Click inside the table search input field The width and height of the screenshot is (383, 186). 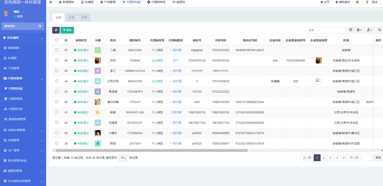[326, 30]
